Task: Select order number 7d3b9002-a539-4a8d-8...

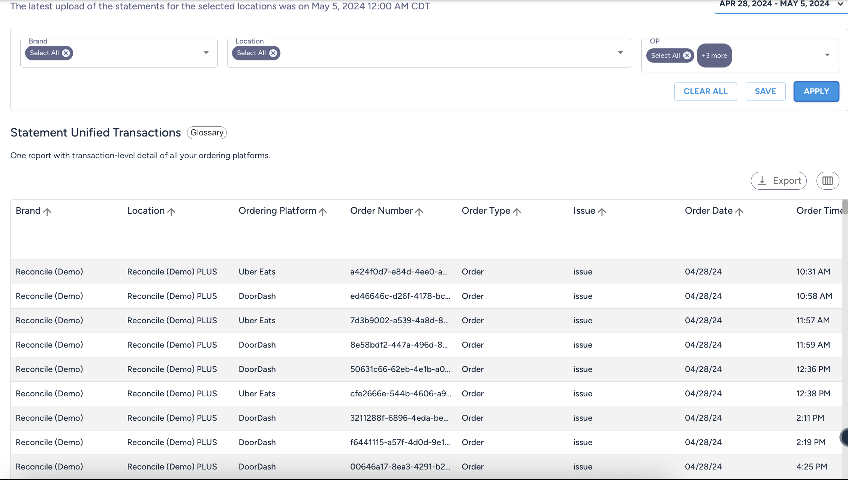Action: 399,321
